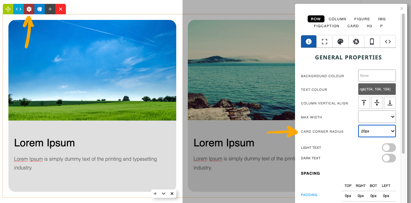Open the fullscreen sizing tab icon

(324, 42)
